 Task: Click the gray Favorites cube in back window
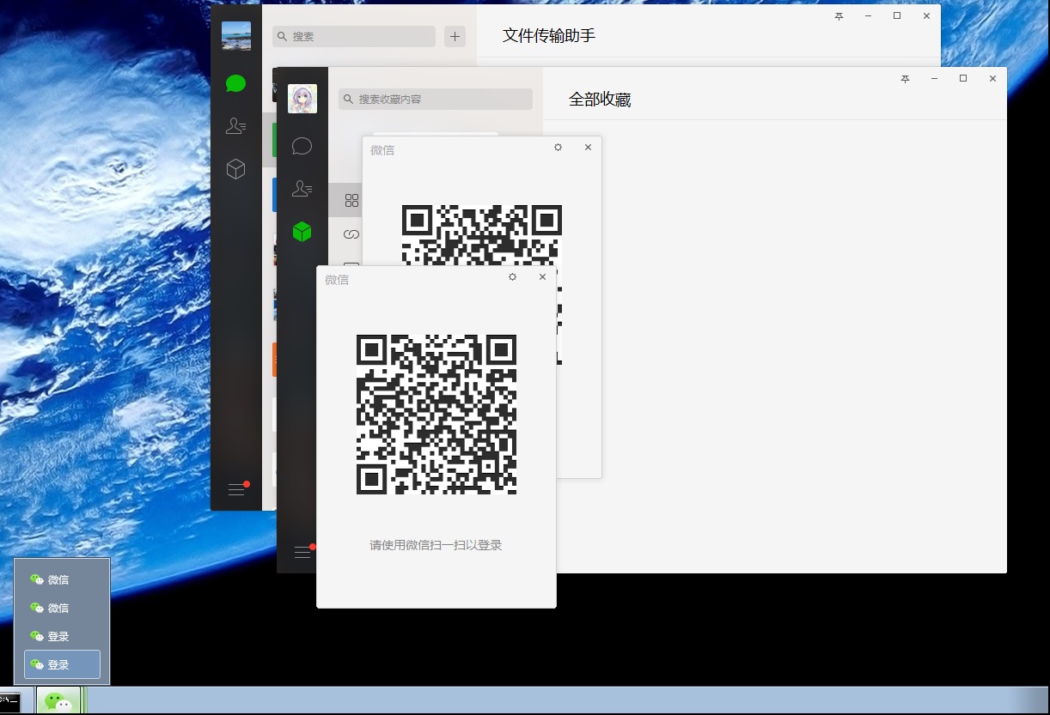tap(235, 169)
